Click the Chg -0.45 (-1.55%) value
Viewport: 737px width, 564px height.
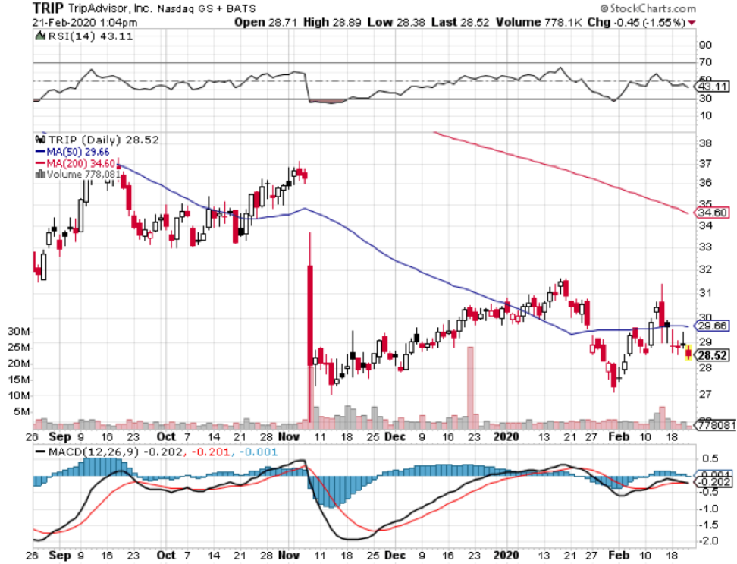point(636,23)
